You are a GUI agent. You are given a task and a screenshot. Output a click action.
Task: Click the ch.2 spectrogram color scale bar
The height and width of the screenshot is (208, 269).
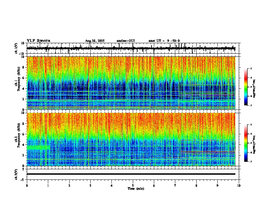[246, 143]
